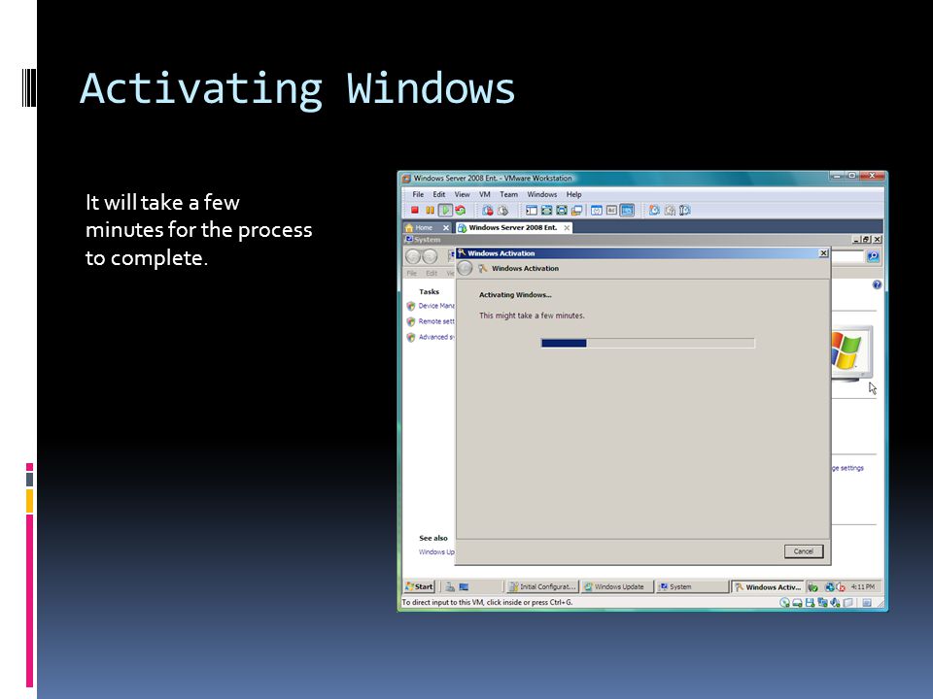Viewport: 933px width, 699px height.
Task: Click the Take Snapshot toolbar icon
Action: click(487, 210)
